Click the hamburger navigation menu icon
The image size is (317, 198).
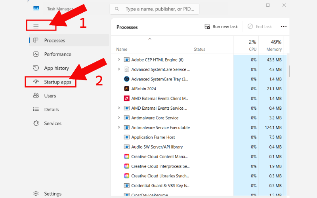(x=36, y=27)
